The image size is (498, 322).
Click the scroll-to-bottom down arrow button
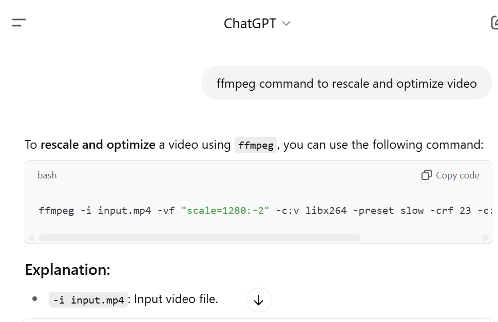[259, 300]
